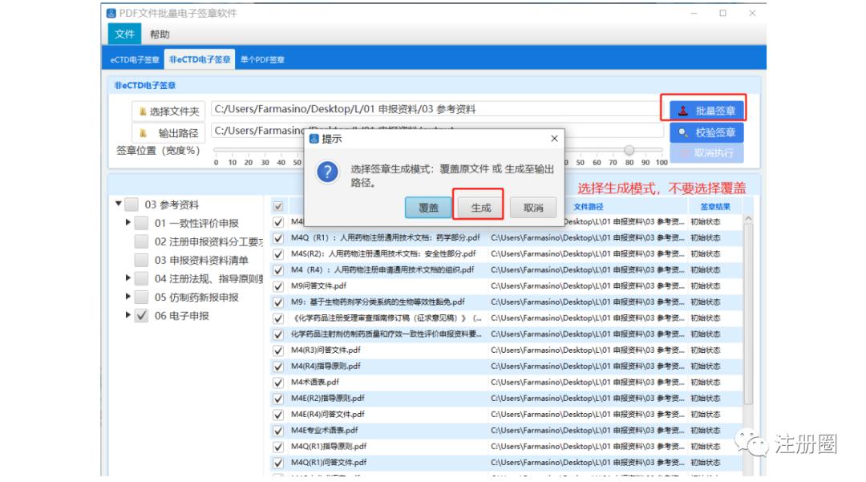
Task: Collapse the 03 参考资料 tree node
Action: coord(117,203)
